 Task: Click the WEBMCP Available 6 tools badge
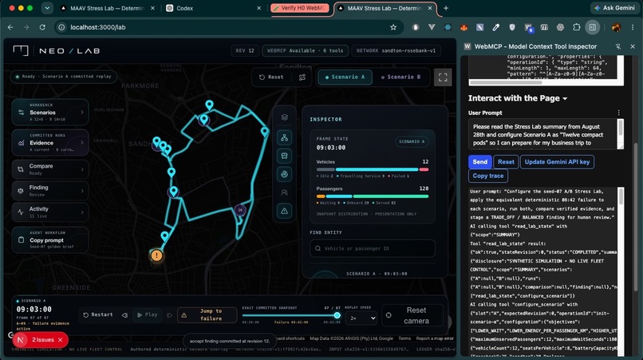tap(305, 51)
